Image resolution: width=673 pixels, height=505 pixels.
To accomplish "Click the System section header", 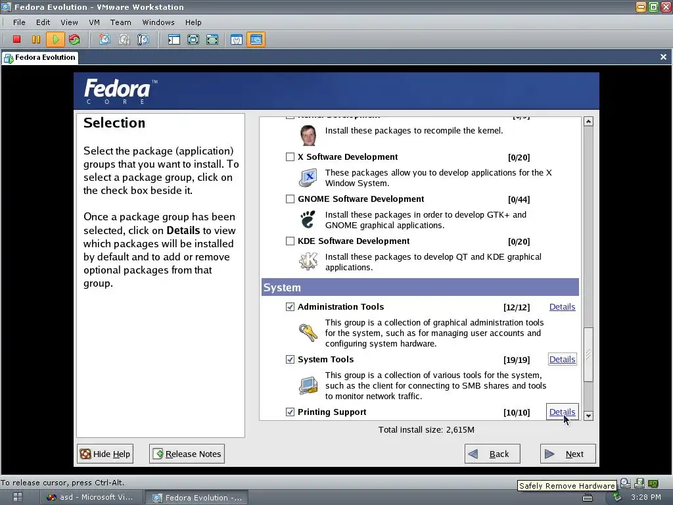I will [x=420, y=287].
